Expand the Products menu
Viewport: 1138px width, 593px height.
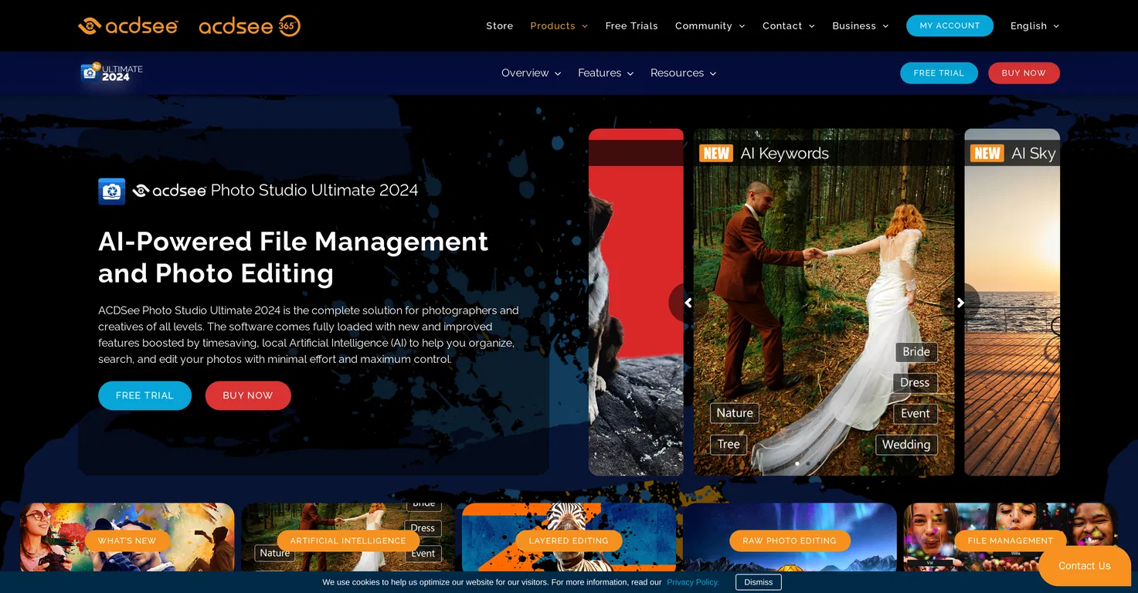[x=559, y=25]
